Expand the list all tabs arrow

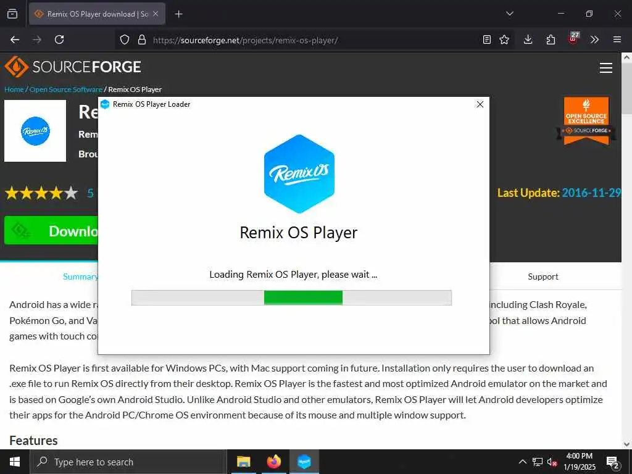click(x=509, y=14)
